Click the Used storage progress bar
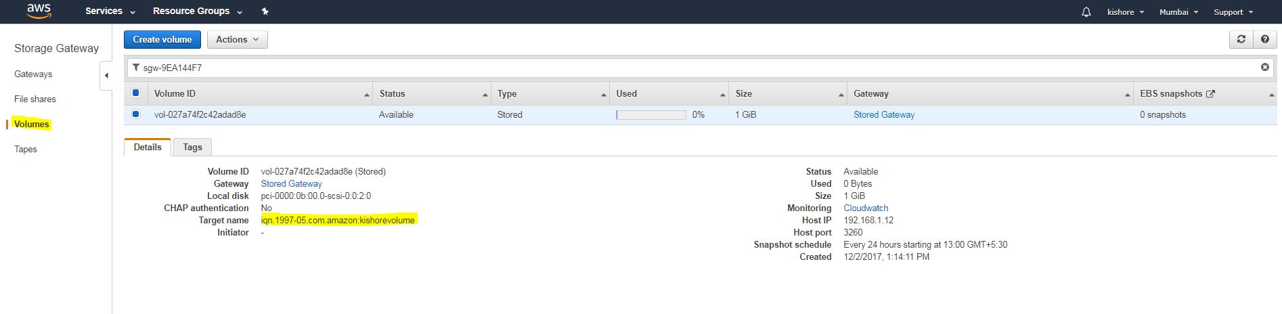The width and height of the screenshot is (1282, 314). [x=650, y=115]
